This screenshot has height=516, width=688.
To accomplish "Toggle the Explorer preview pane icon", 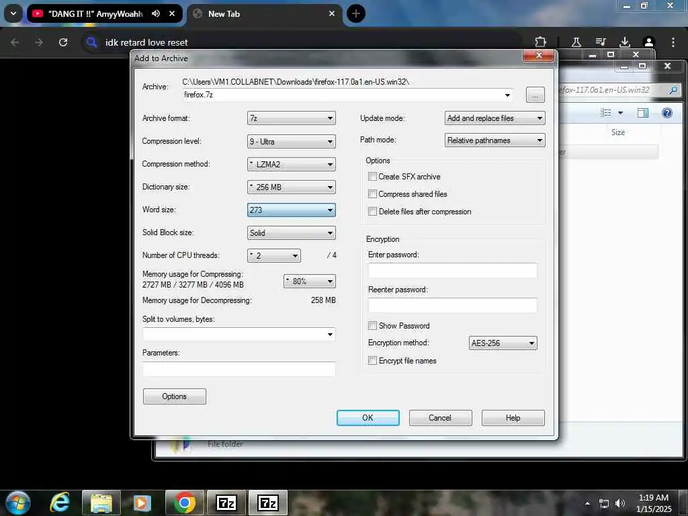I will pos(643,113).
